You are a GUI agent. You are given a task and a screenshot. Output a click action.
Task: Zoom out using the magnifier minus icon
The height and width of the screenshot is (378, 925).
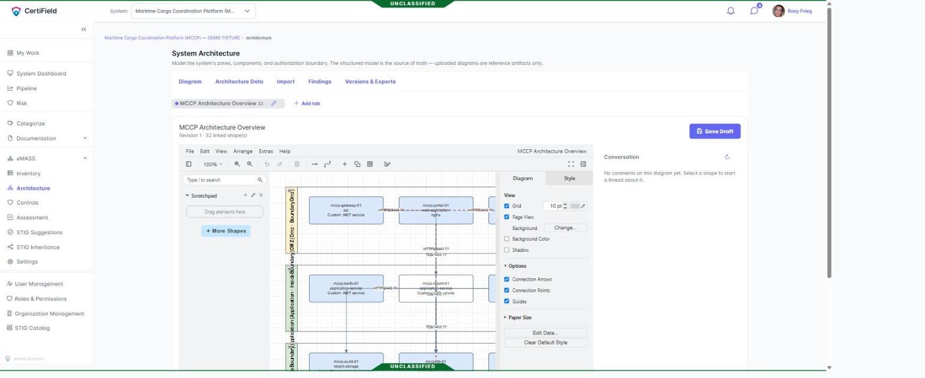(x=250, y=164)
